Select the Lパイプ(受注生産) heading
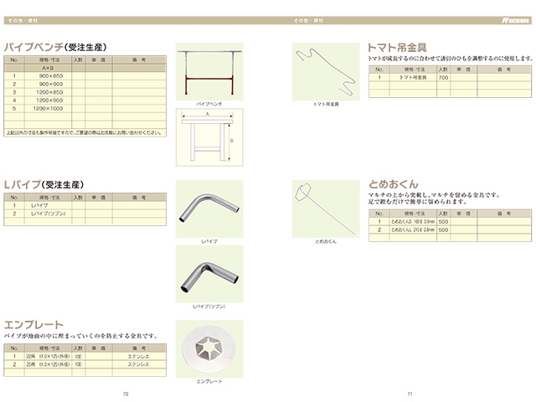Image resolution: width=536 pixels, height=402 pixels. pyautogui.click(x=44, y=184)
